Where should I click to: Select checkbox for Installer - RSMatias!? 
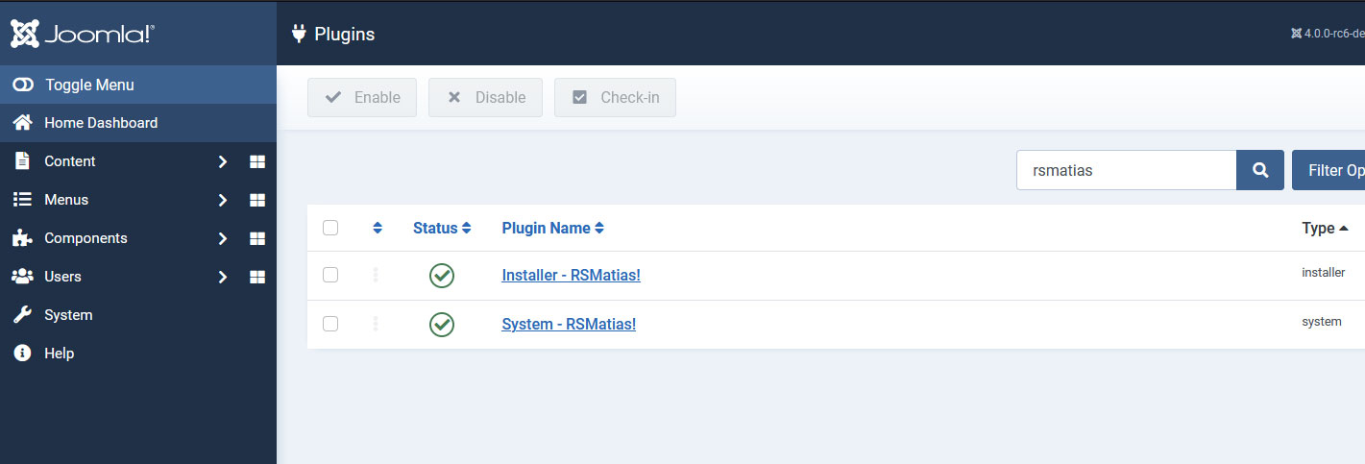click(330, 275)
